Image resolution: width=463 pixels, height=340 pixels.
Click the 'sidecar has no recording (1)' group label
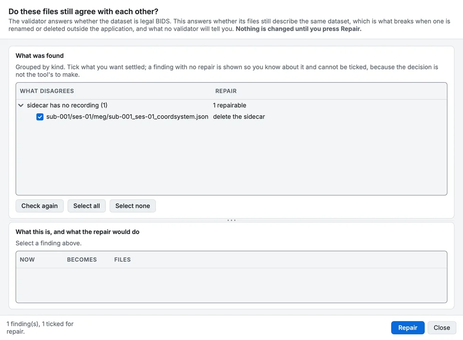pyautogui.click(x=67, y=105)
